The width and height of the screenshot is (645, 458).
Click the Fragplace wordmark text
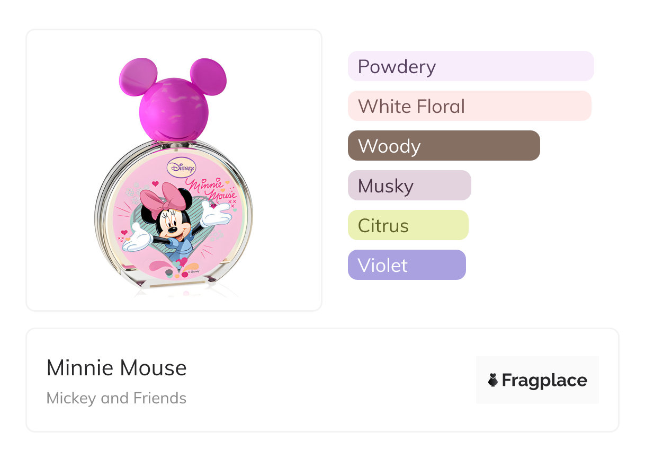pos(544,380)
